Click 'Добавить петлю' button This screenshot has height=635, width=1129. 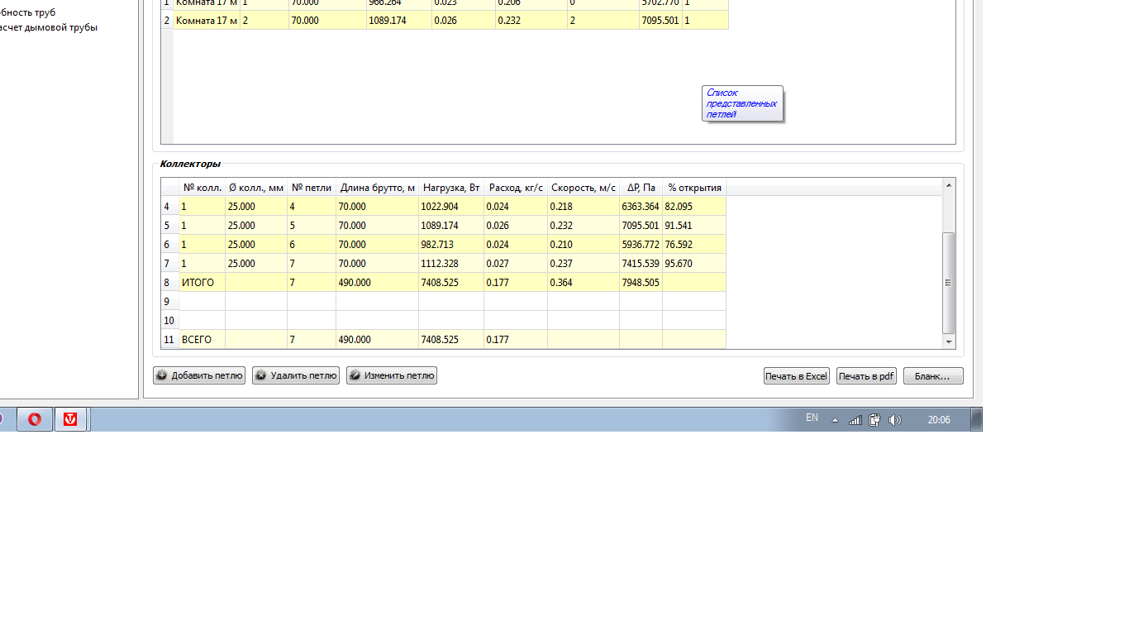pos(199,375)
